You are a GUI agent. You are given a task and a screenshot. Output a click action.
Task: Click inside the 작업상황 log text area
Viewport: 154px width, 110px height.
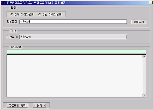pyautogui.click(x=74, y=76)
